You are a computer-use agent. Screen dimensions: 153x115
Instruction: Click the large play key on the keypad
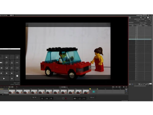point(4,79)
